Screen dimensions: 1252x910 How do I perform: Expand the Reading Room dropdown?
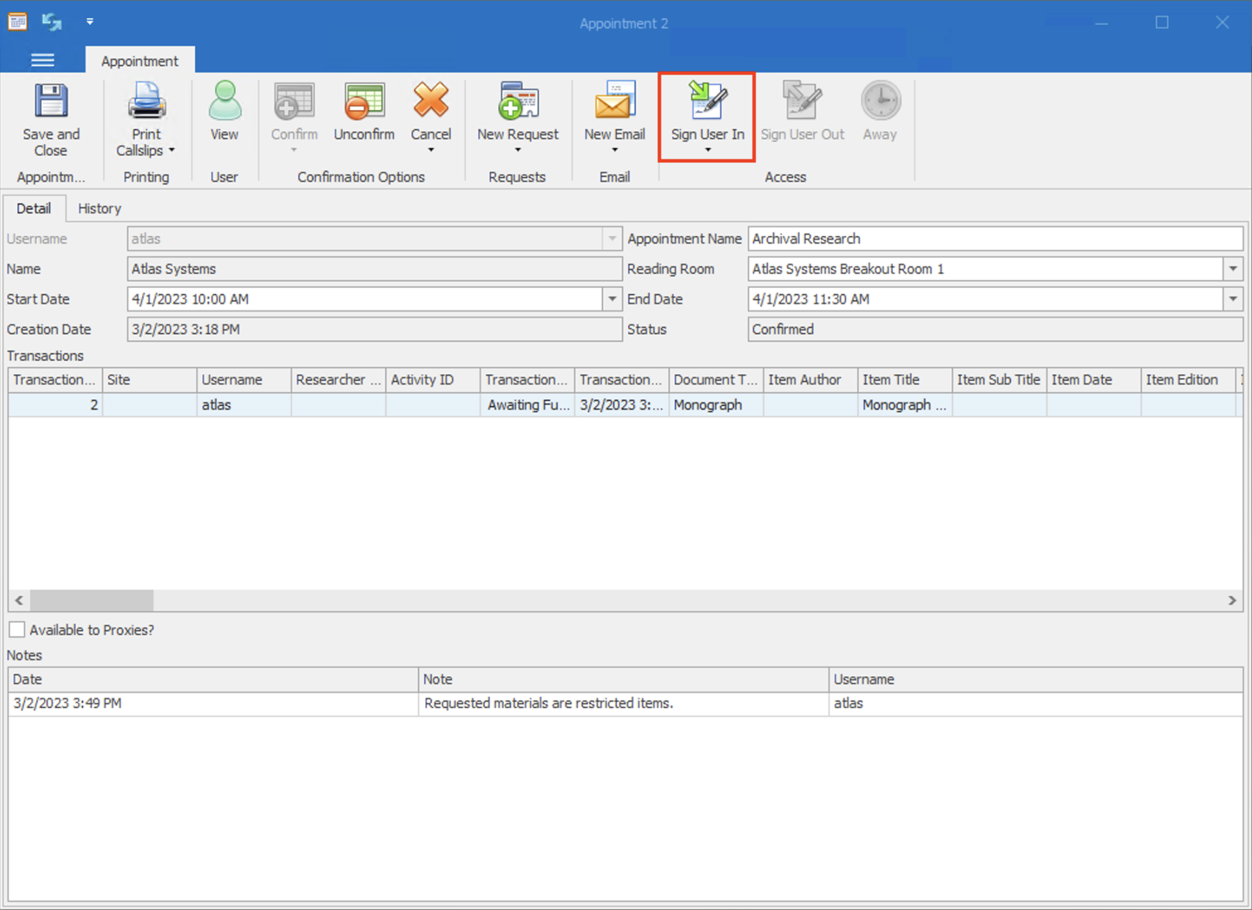pos(1233,269)
